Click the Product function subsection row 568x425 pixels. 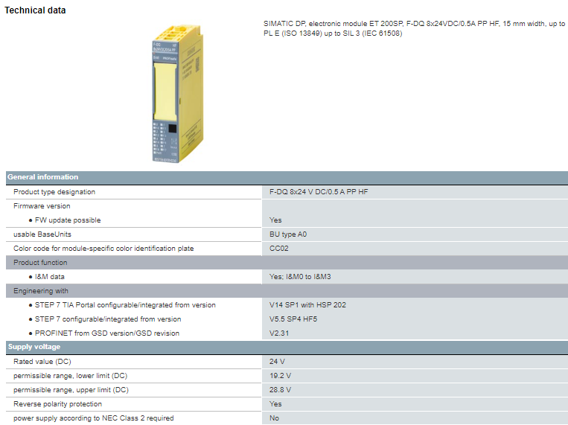click(x=40, y=263)
